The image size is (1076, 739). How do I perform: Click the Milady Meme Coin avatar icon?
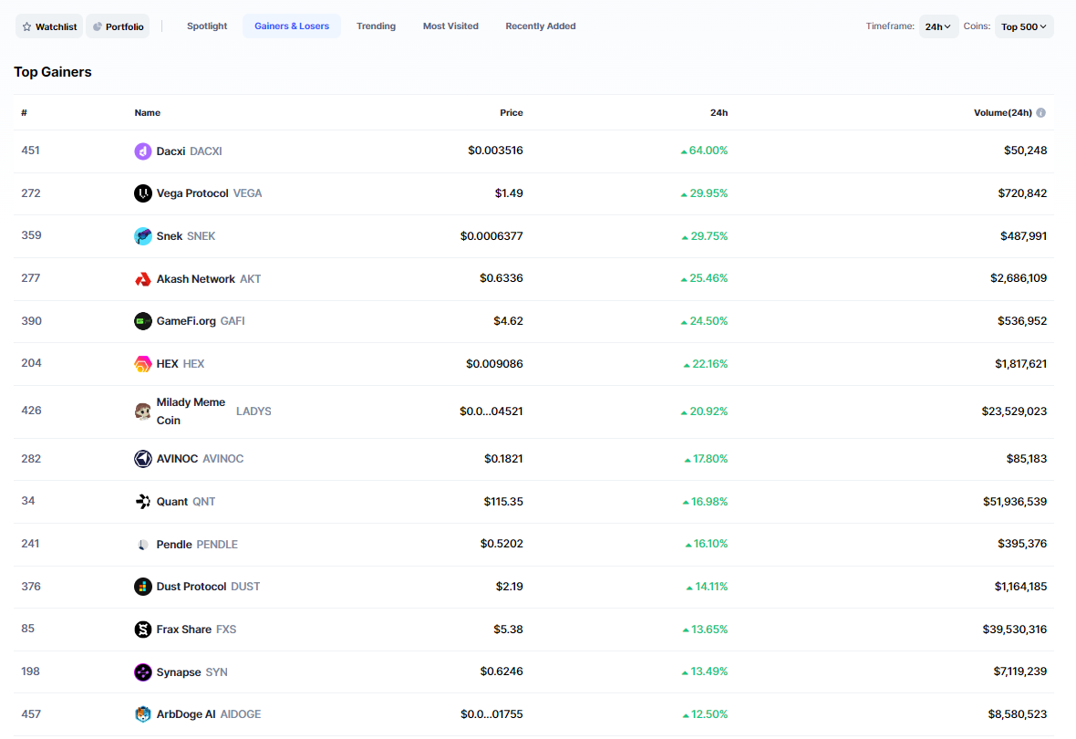pyautogui.click(x=143, y=411)
